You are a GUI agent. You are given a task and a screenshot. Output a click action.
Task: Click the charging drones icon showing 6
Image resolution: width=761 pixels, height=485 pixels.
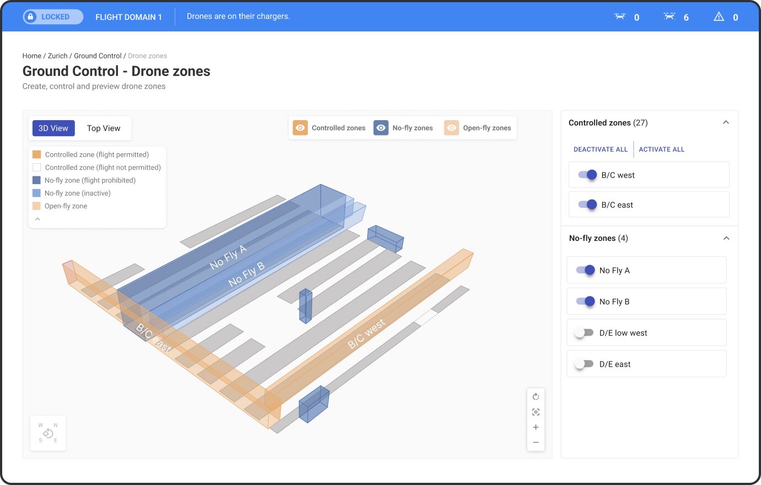(669, 17)
